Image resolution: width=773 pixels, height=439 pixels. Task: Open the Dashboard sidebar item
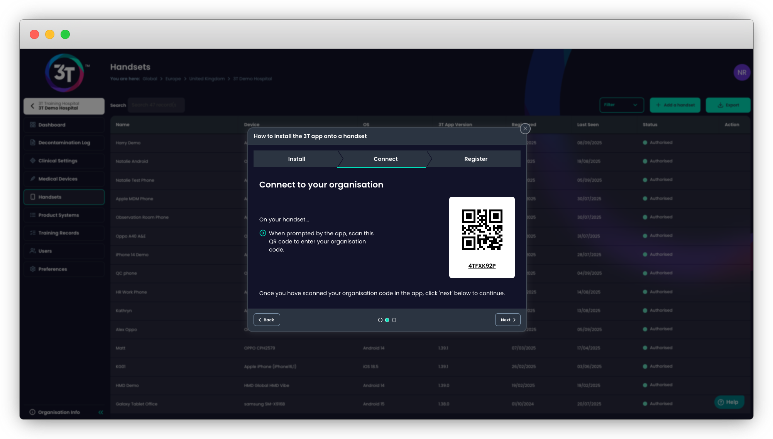pyautogui.click(x=64, y=125)
